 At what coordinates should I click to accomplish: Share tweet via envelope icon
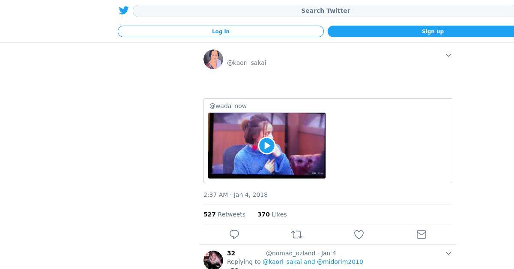click(421, 234)
